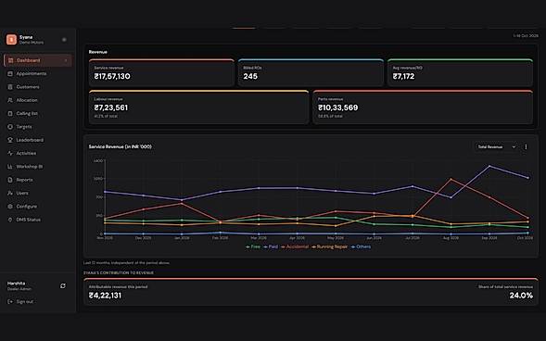This screenshot has height=341, width=546.
Task: Click the Targets circle icon
Action: click(10, 127)
